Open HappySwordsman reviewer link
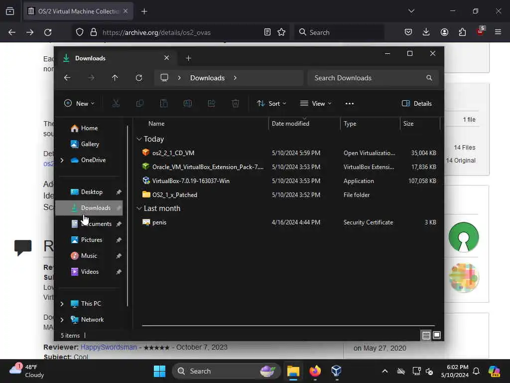 (109, 347)
